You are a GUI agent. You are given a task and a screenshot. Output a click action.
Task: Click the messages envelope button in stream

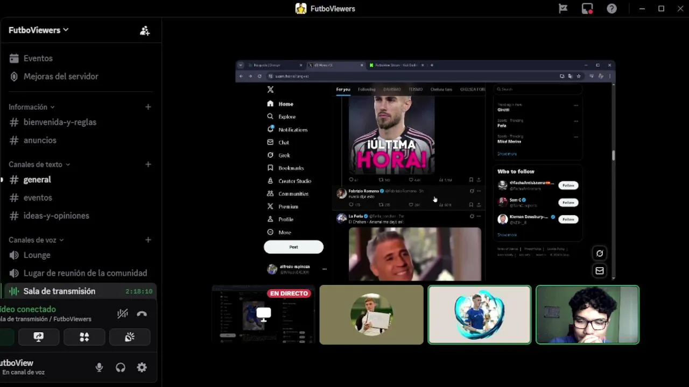click(x=600, y=271)
